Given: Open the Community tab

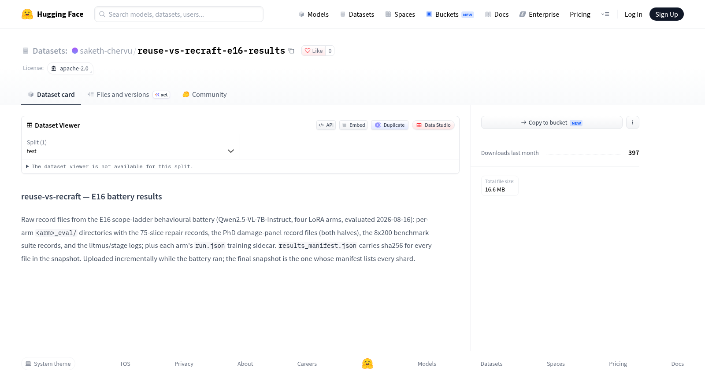Looking at the screenshot, I should [204, 95].
